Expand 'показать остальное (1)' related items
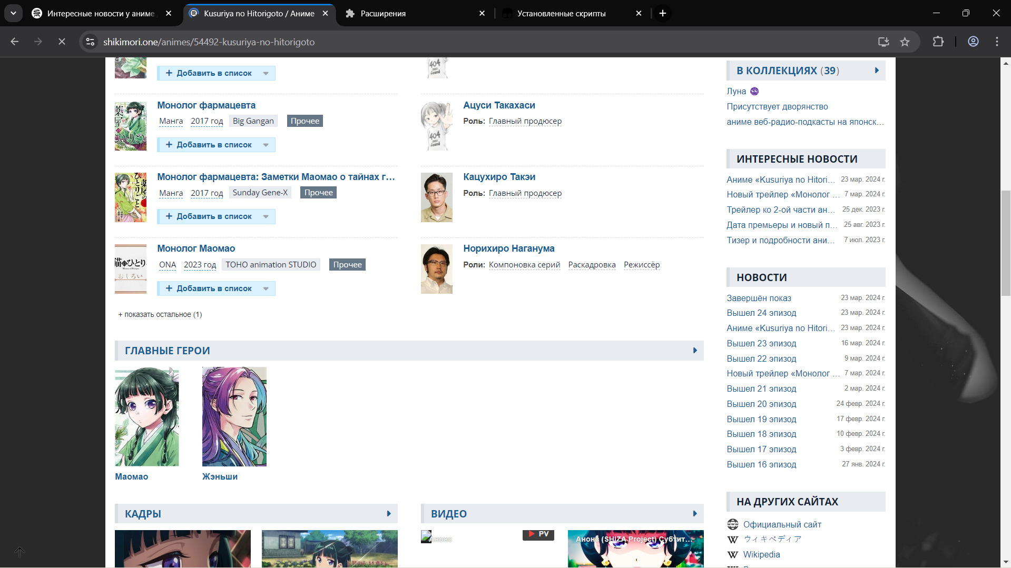The height and width of the screenshot is (568, 1011). tap(160, 314)
